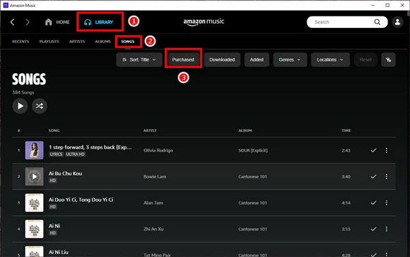This screenshot has width=410, height=257.
Task: Select the song Ai Ni
Action: tap(55, 226)
